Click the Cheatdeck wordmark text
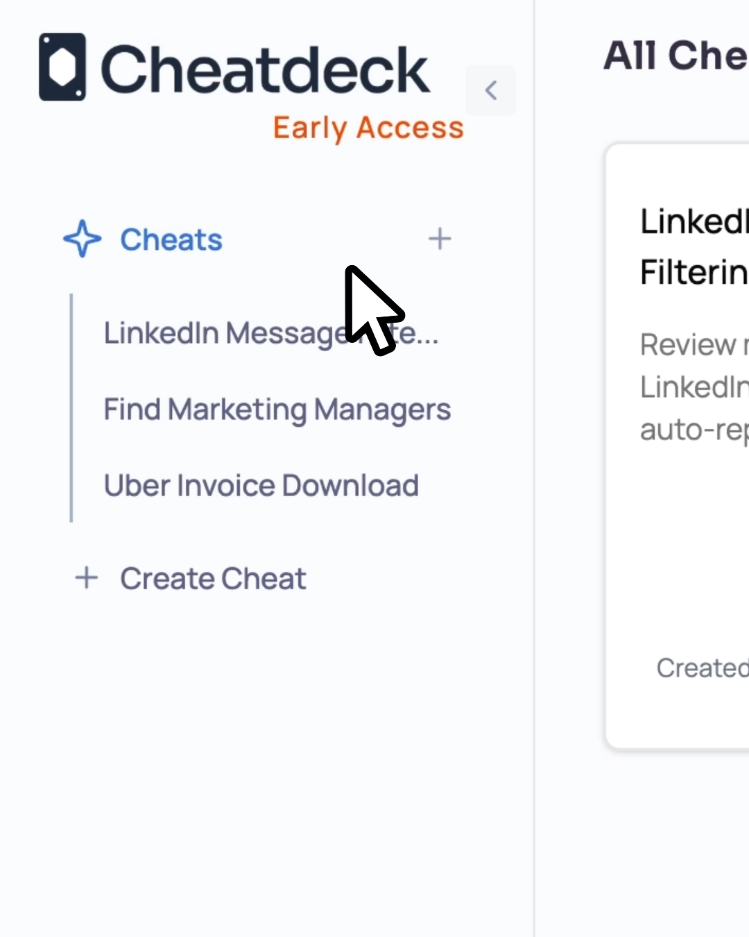Image resolution: width=749 pixels, height=937 pixels. pyautogui.click(x=265, y=69)
